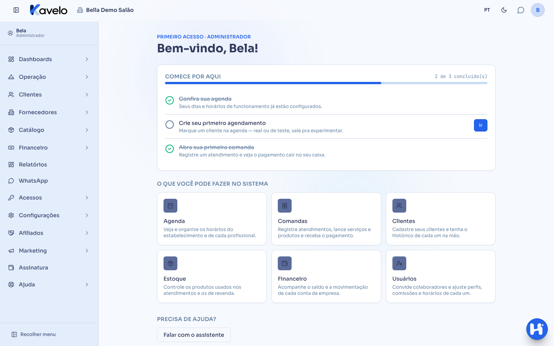Open the floating assistant chat bubble
Viewport: 554px width, 346px height.
click(537, 329)
